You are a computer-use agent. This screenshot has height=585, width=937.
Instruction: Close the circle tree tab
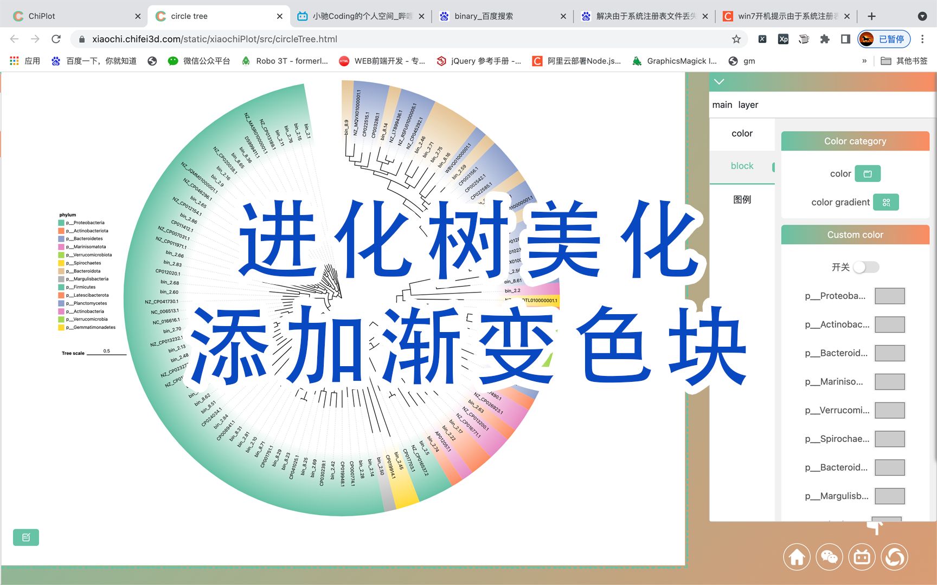pyautogui.click(x=279, y=16)
